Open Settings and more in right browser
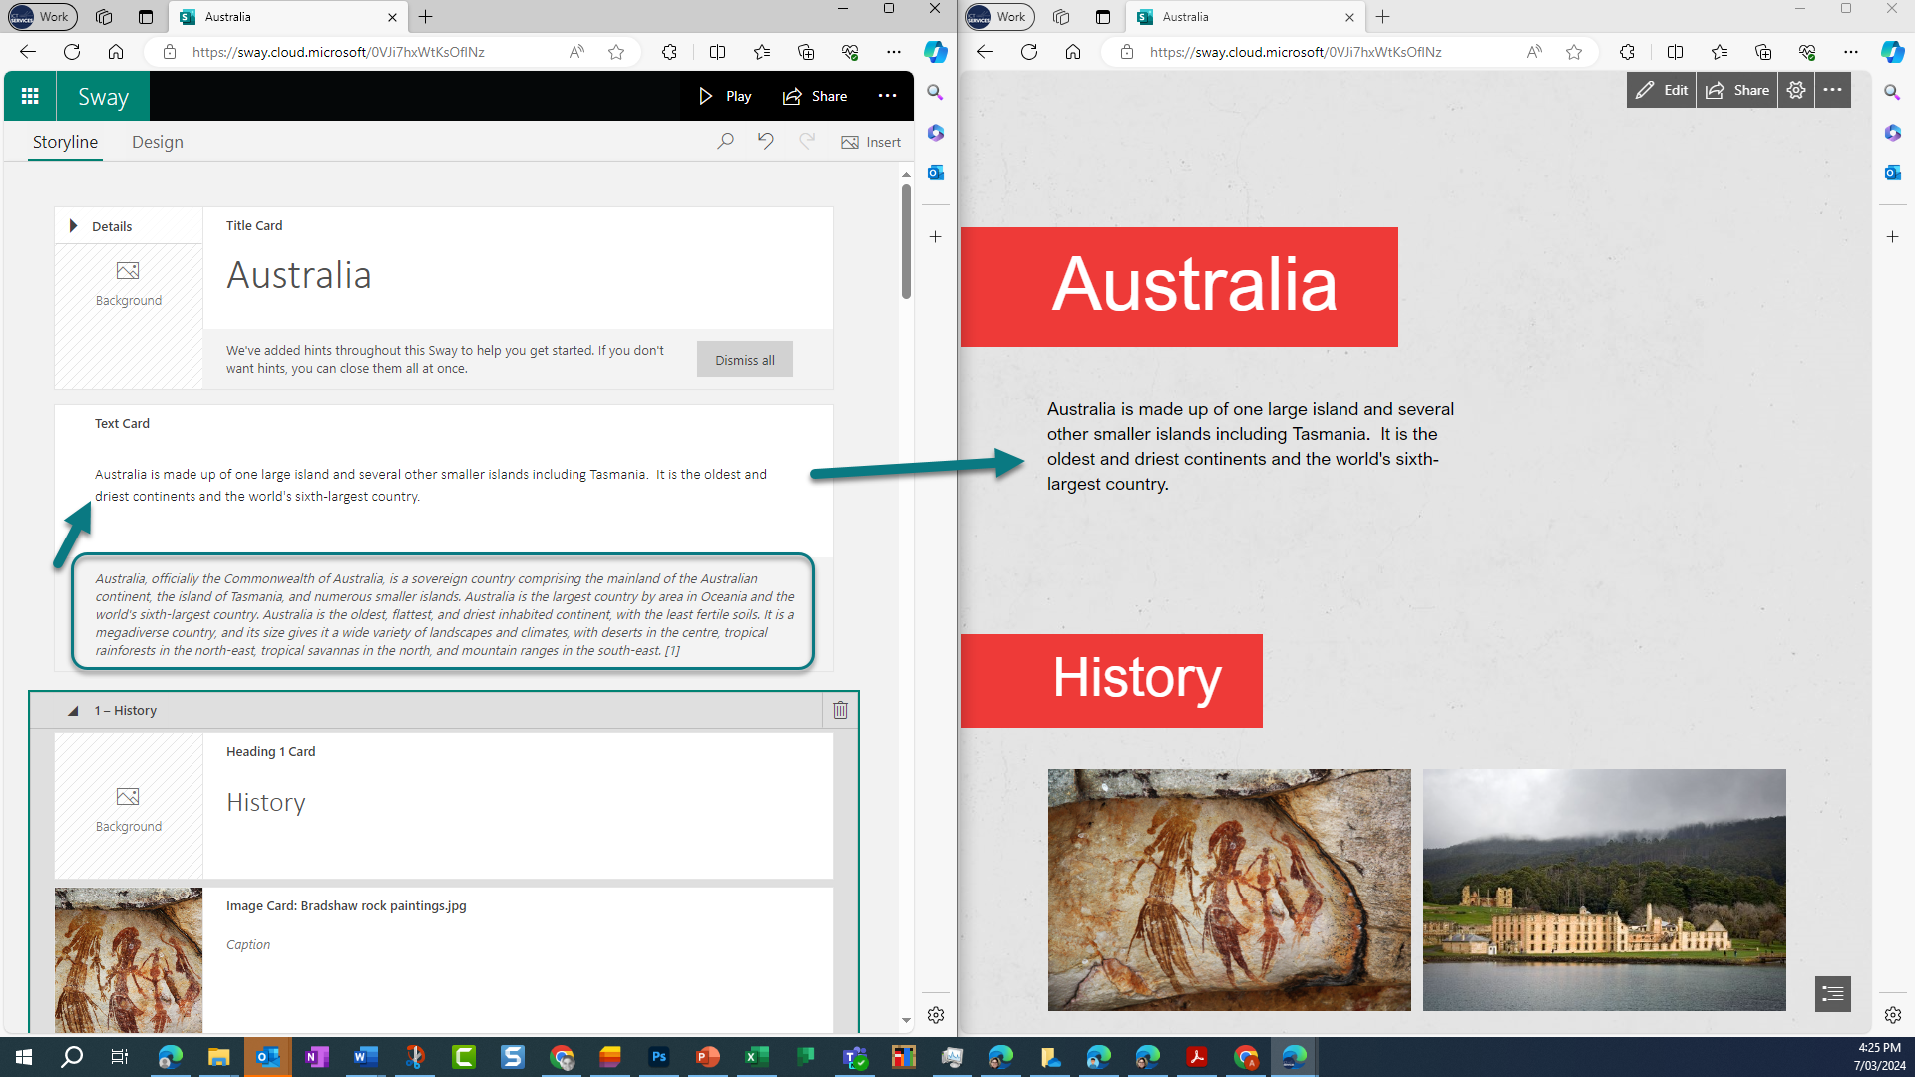 (x=1851, y=52)
